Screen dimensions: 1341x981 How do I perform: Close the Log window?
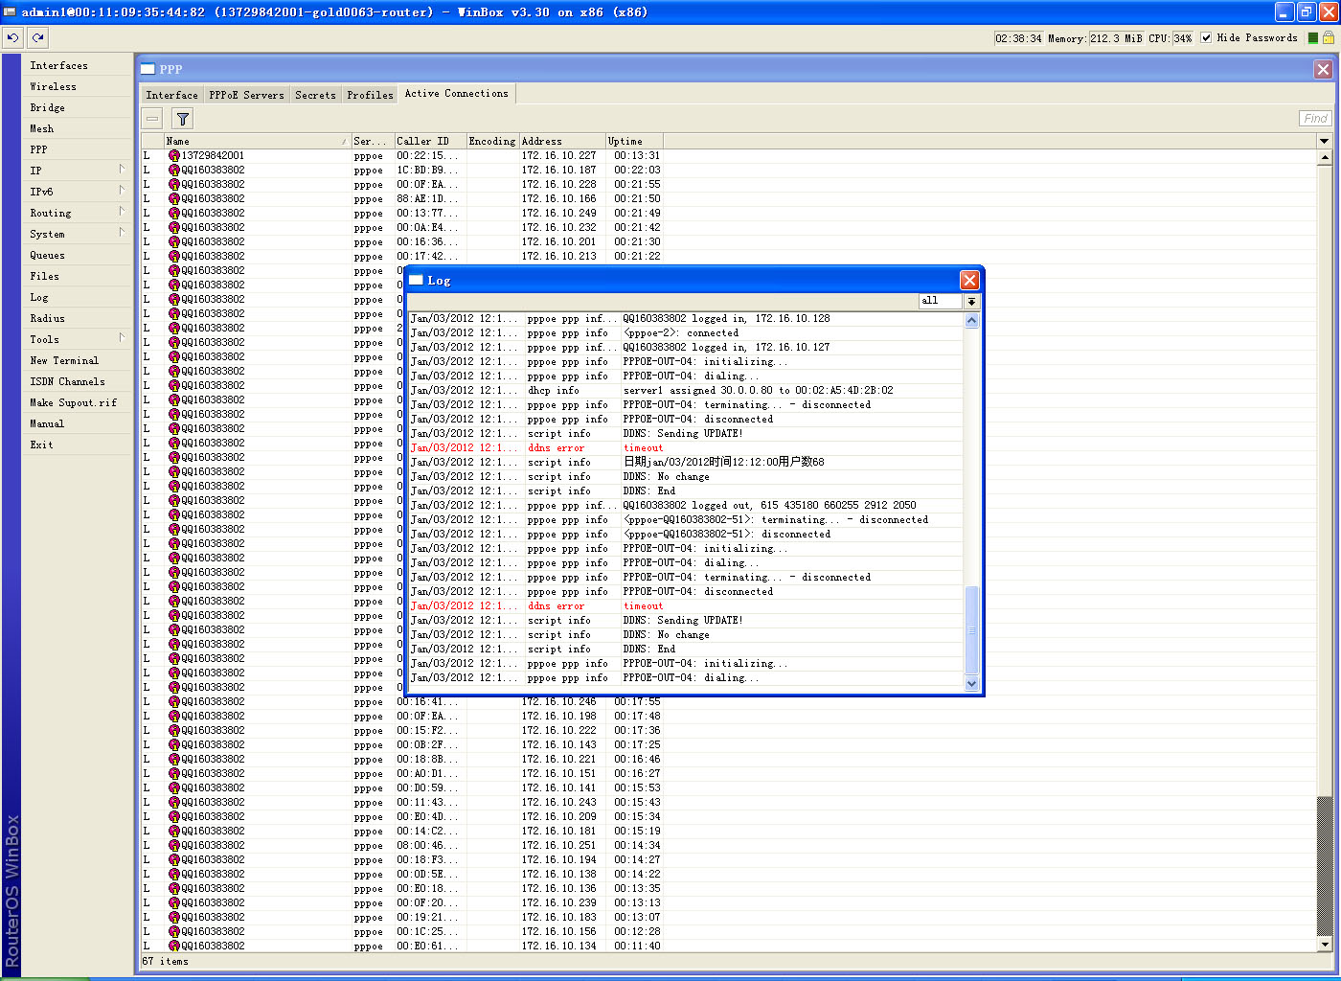point(969,280)
